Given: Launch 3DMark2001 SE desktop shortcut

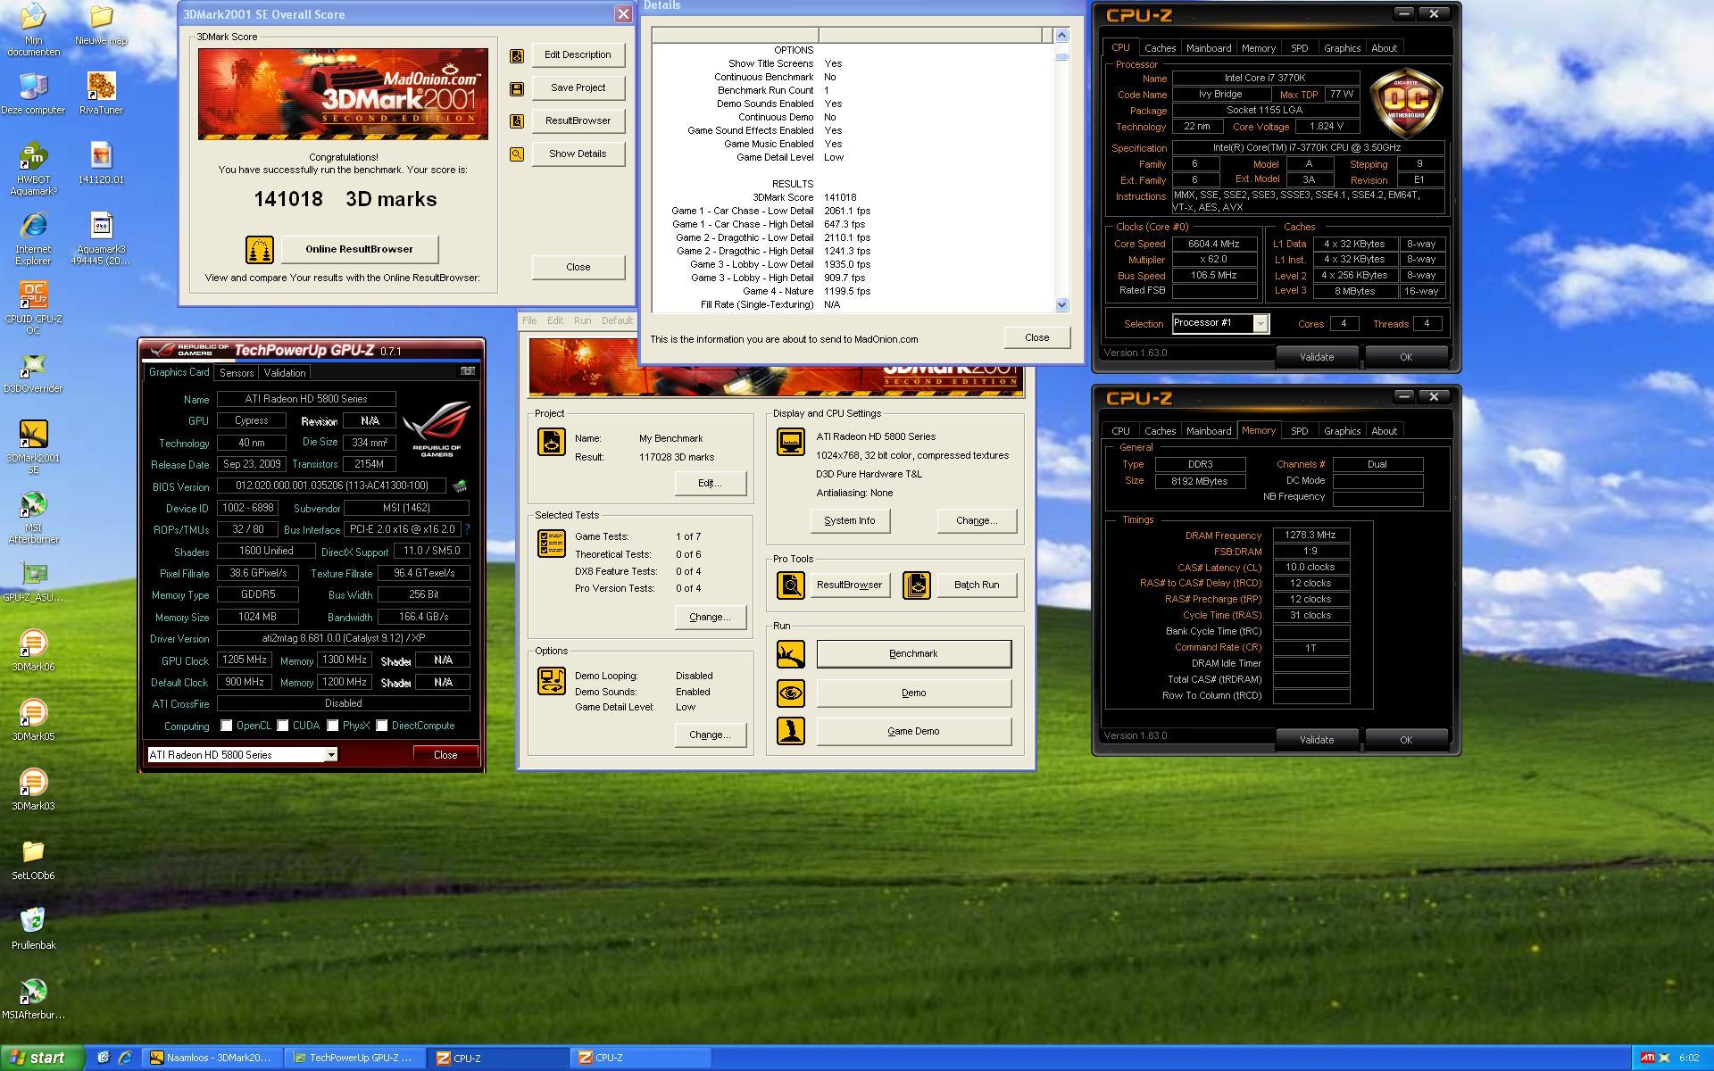Looking at the screenshot, I should (33, 447).
